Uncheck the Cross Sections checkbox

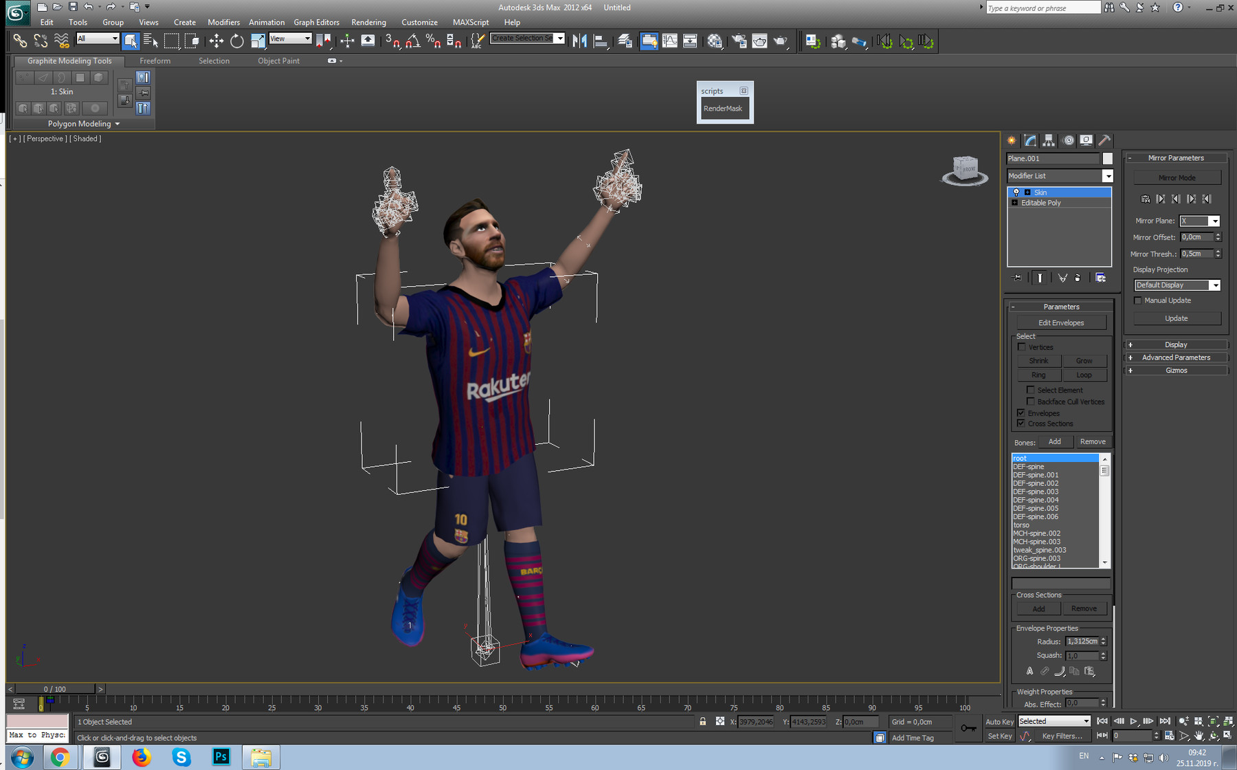(x=1021, y=423)
